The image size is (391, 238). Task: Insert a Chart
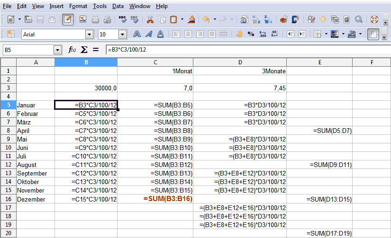283,19
